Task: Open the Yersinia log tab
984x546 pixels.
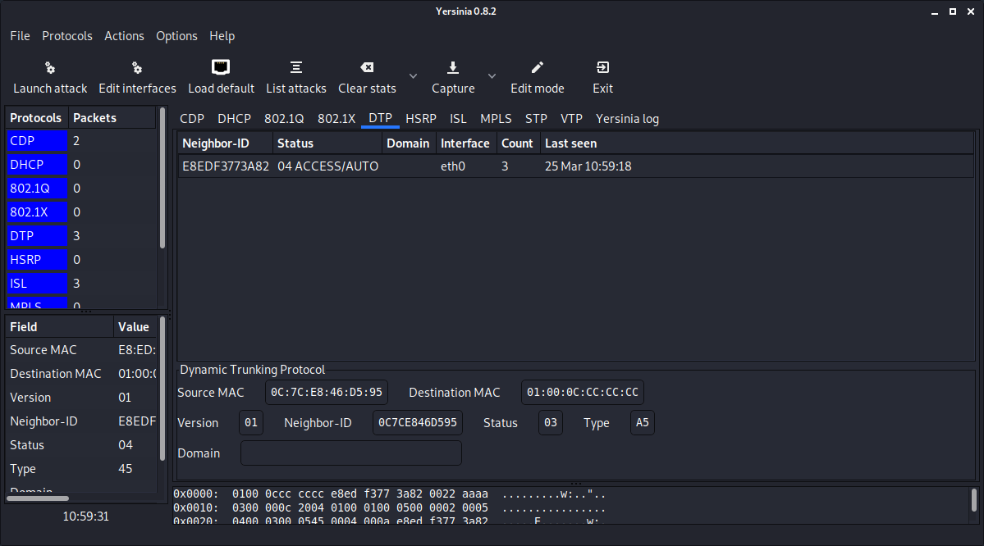Action: click(628, 119)
